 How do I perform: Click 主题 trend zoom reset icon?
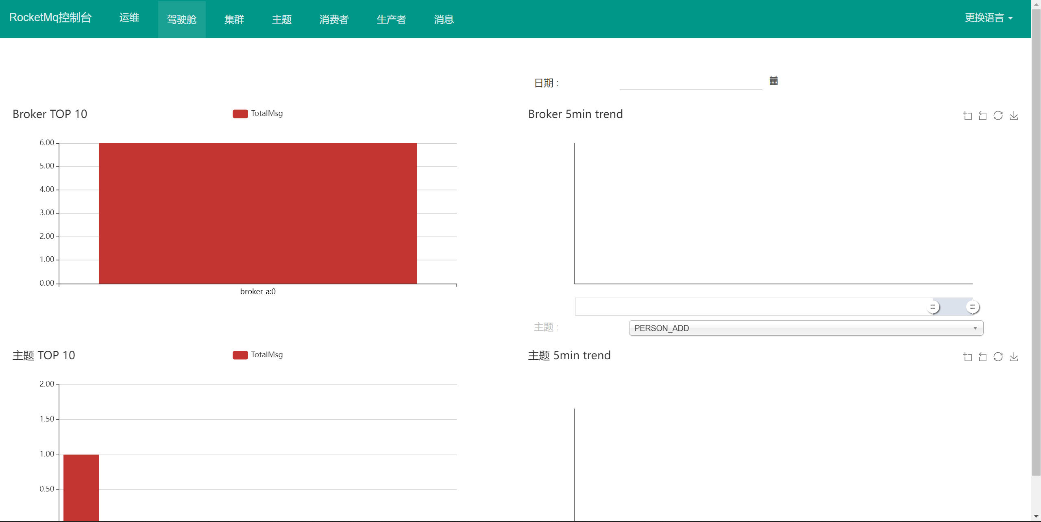pyautogui.click(x=982, y=357)
